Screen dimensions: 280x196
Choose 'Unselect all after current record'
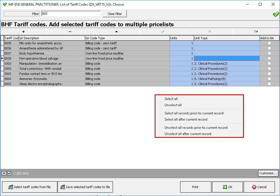(188, 134)
